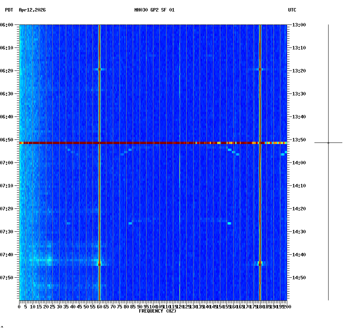This screenshot has height=331, width=345.
Task: Click the 100 Hz frequency tick label
Action: click(153, 306)
